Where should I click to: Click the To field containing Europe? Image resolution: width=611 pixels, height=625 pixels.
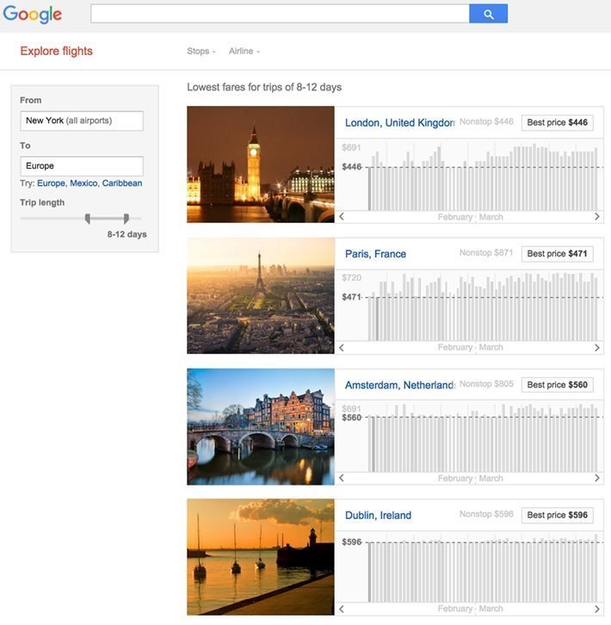pyautogui.click(x=82, y=166)
